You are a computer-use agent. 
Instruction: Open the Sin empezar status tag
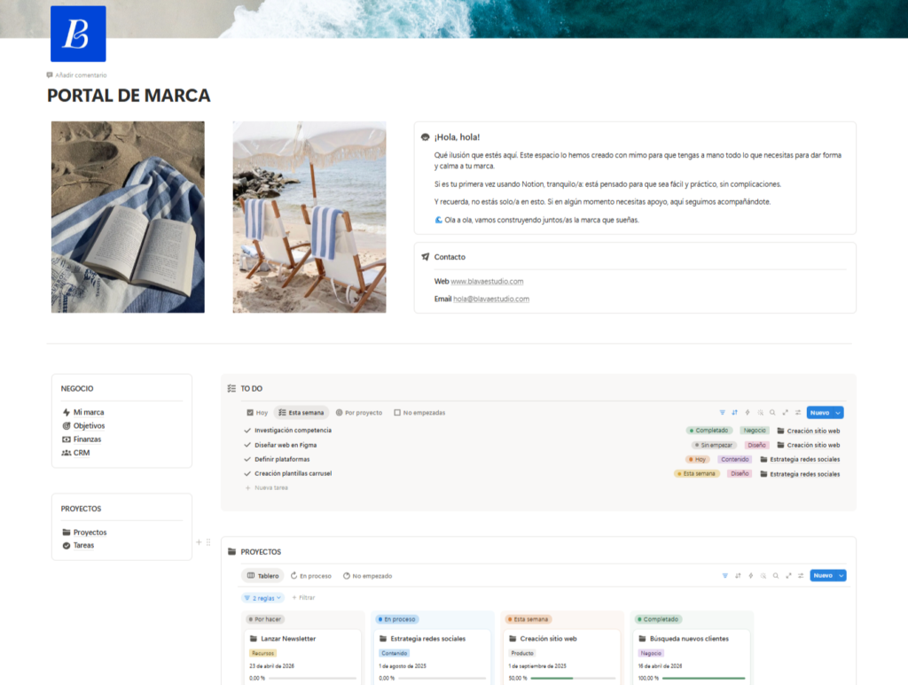pyautogui.click(x=714, y=445)
